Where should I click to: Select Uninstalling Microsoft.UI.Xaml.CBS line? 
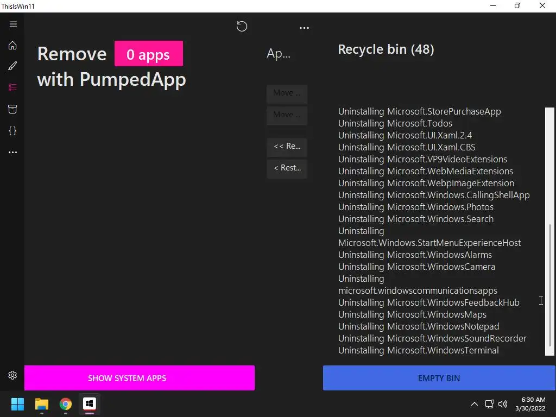(407, 147)
